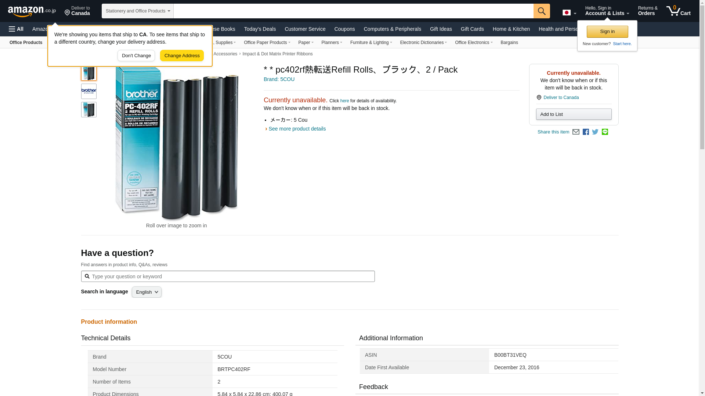
Task: Share this item via email icon
Action: [576, 132]
